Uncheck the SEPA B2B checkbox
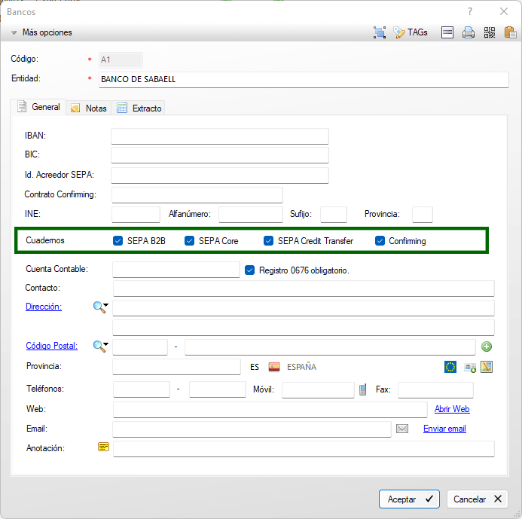 [x=118, y=241]
